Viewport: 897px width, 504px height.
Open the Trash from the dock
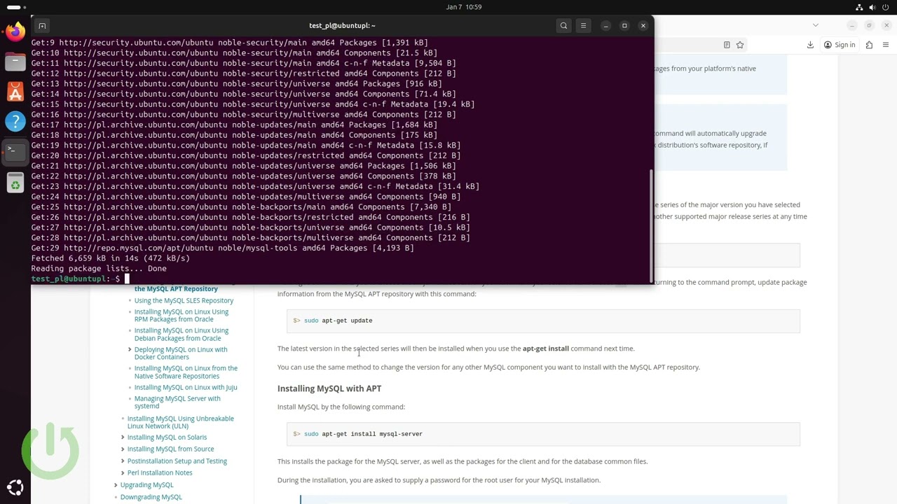(x=15, y=184)
